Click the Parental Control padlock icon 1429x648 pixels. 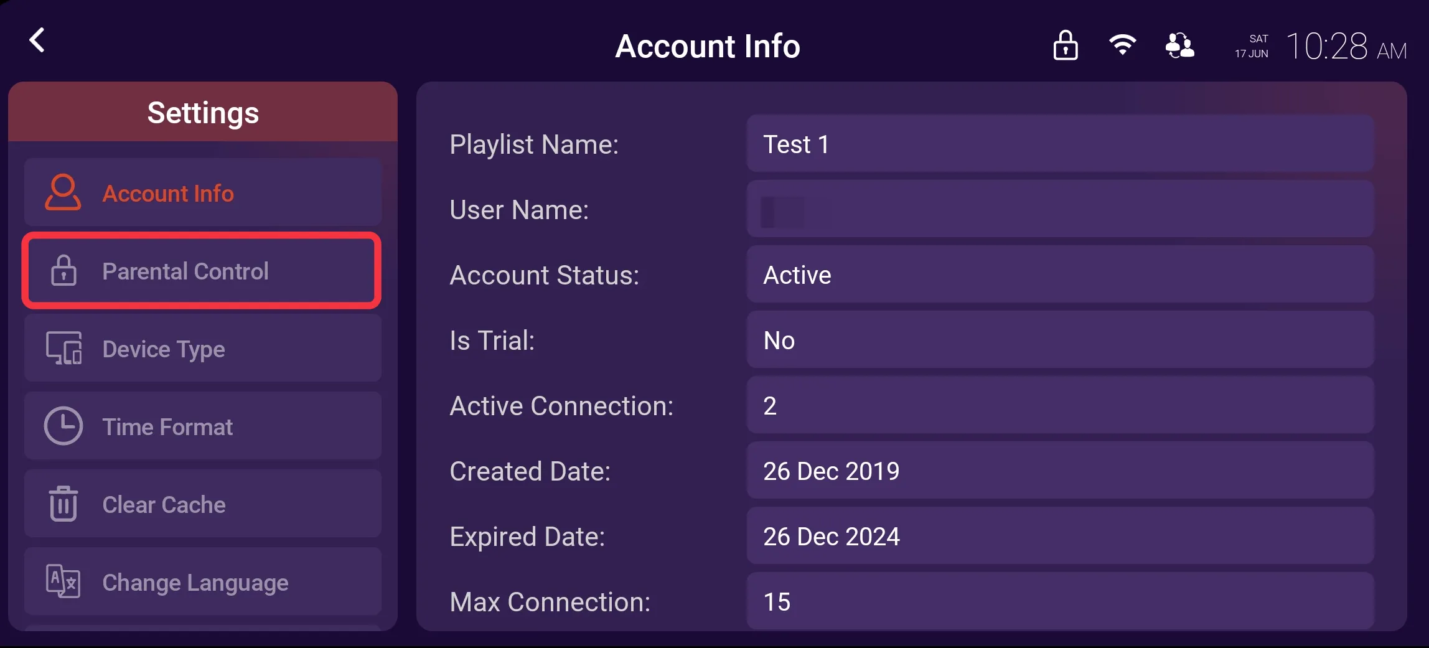(63, 271)
